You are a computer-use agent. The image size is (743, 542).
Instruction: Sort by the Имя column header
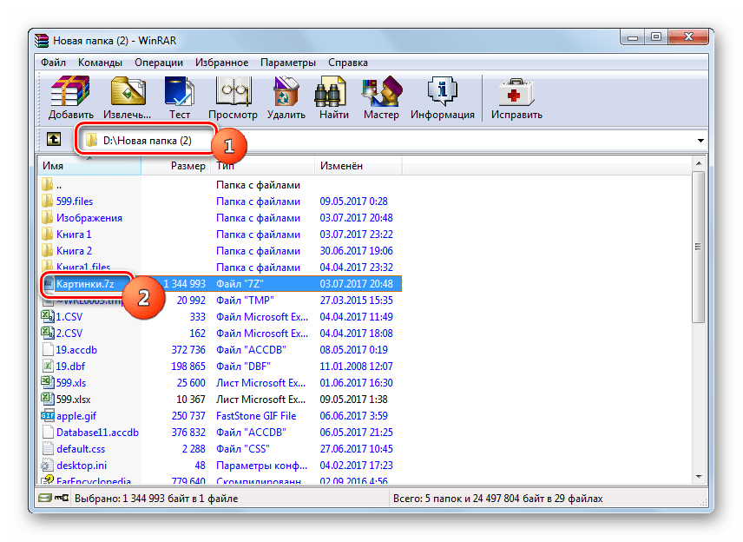click(89, 166)
